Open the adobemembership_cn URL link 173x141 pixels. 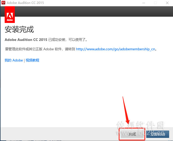[116, 49]
